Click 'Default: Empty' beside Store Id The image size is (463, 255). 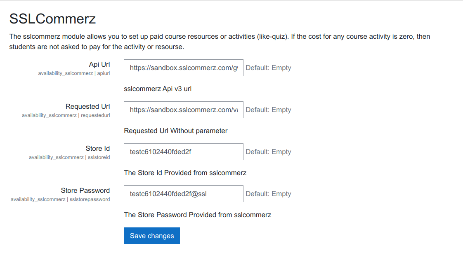(268, 152)
